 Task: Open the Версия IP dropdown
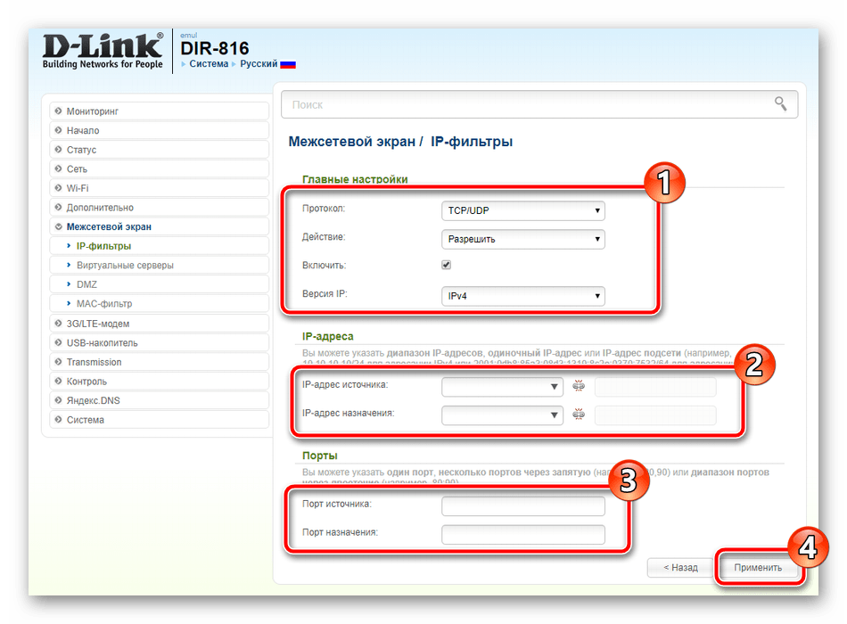point(522,296)
